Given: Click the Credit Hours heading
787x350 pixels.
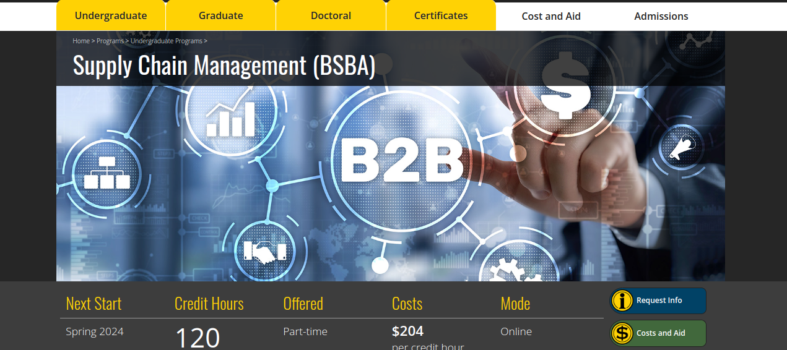Looking at the screenshot, I should tap(209, 304).
